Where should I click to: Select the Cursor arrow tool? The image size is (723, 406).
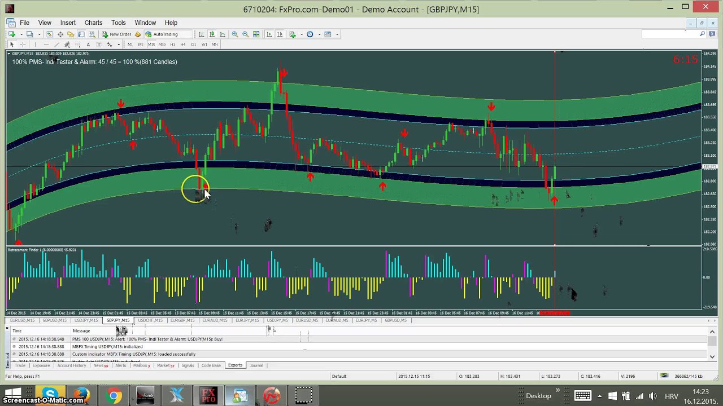pos(12,45)
